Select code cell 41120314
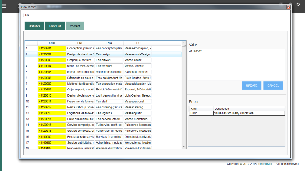Viewport: 305px width, 171px height. point(51,119)
